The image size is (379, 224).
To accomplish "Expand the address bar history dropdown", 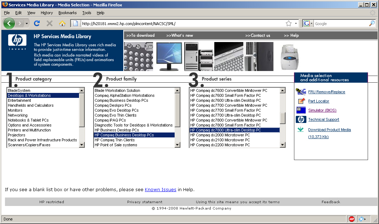I will (296, 24).
